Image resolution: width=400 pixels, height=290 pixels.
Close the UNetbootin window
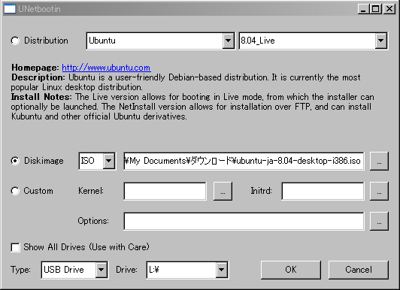click(x=389, y=9)
